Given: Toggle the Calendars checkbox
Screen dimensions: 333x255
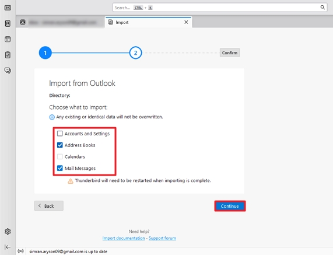Looking at the screenshot, I should (x=60, y=156).
